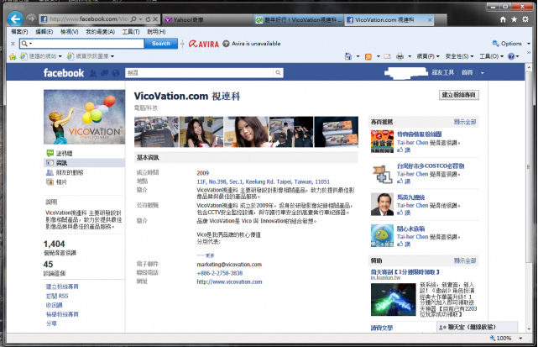Viewport: 538px width, 347px height.
Task: Open Friend Activity item in left sidebar
Action: (65, 172)
